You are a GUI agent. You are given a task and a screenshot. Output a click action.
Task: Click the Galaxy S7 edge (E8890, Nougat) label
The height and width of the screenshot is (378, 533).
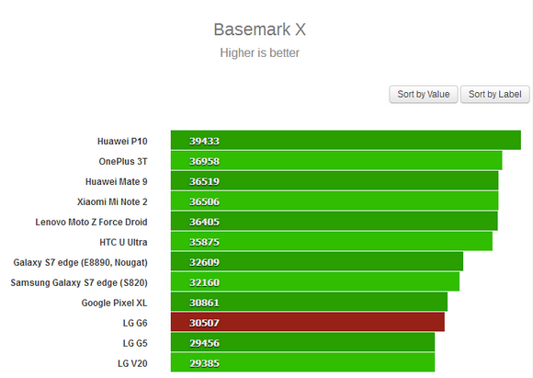[x=80, y=263]
